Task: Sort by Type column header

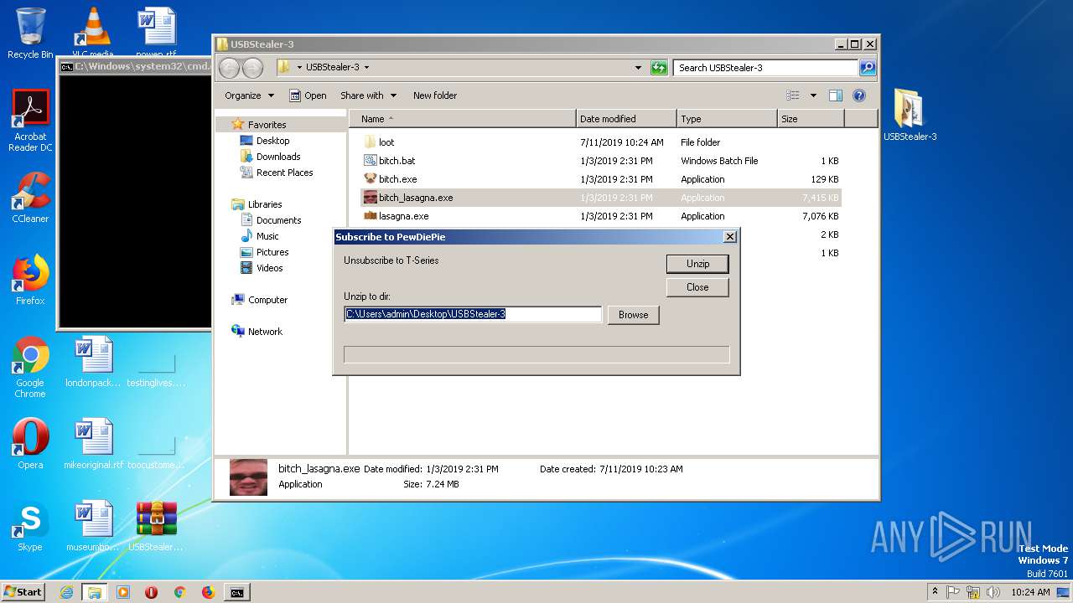Action: 727,119
